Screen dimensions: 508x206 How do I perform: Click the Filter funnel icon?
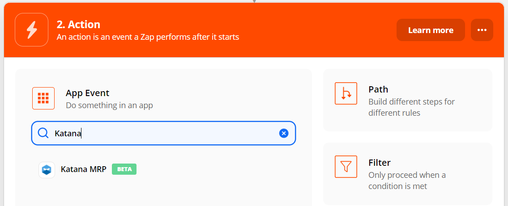[346, 167]
